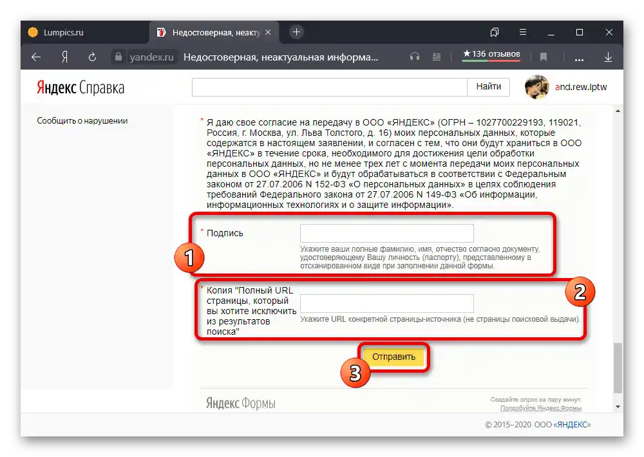644x457 pixels.
Task: Click the lock icon next to yandex.ru
Action: 118,57
